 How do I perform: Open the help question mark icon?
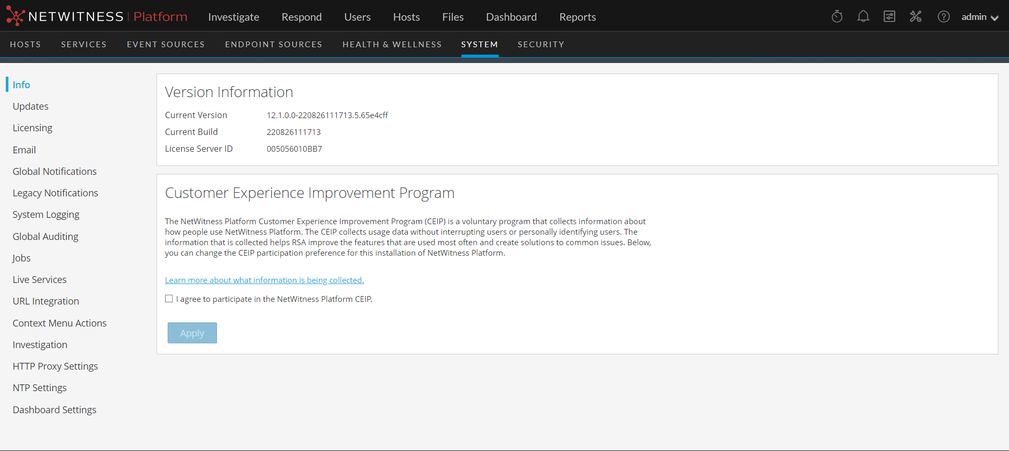[943, 17]
